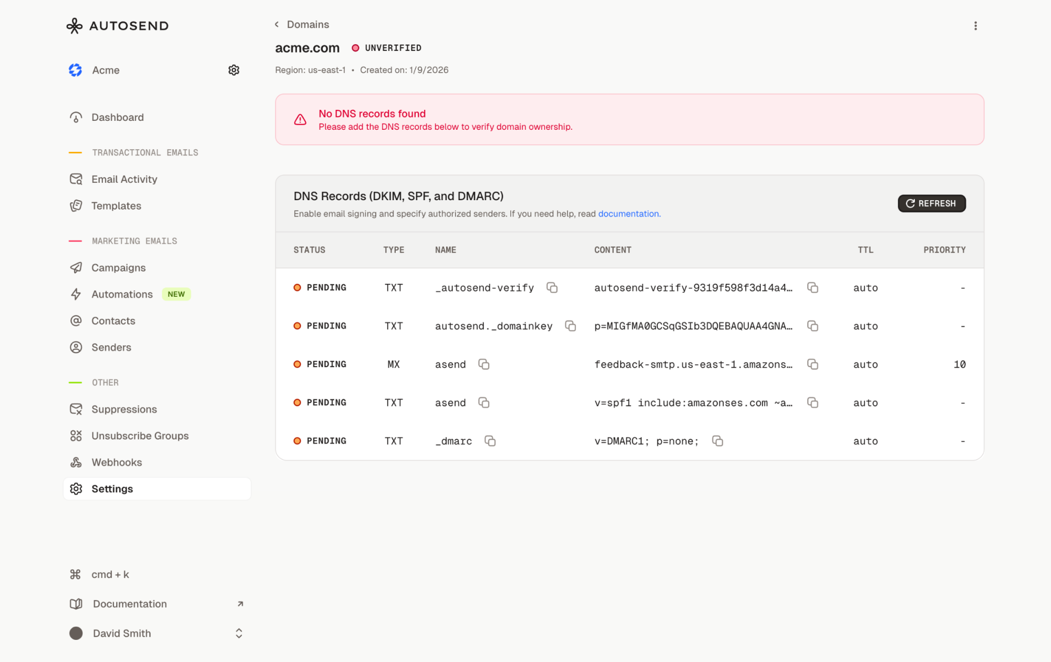Expand the David Smith account switcher
Viewport: 1051px width, 662px height.
[239, 633]
